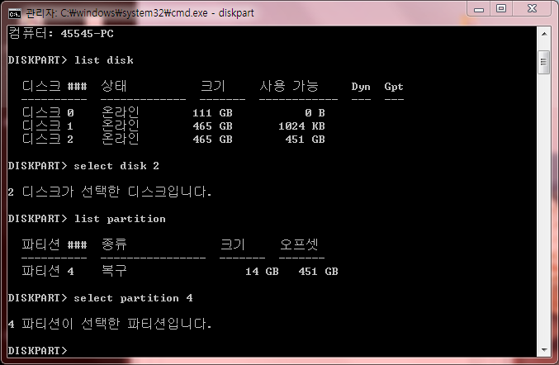Click the 'list disk' command text
This screenshot has width=559, height=365.
tap(104, 60)
